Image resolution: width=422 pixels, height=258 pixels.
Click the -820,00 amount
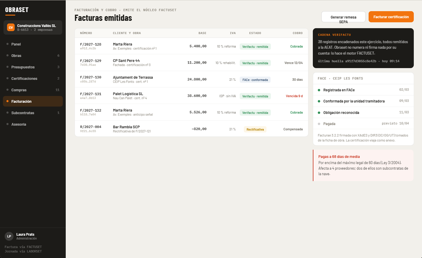pyautogui.click(x=199, y=129)
